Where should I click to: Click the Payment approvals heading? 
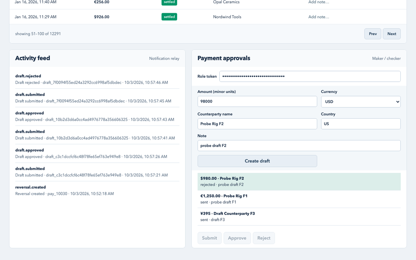[x=224, y=58]
